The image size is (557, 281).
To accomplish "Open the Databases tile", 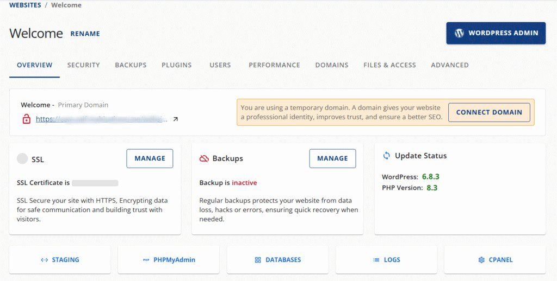I will 277,260.
